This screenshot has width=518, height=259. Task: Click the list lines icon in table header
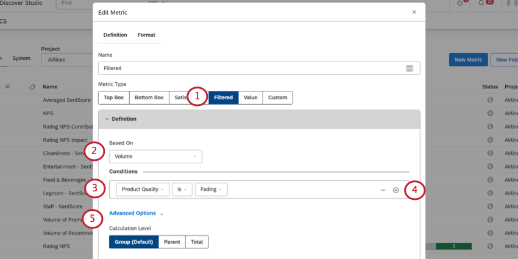click(7, 86)
